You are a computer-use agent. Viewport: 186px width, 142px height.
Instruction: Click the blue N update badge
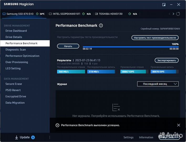[33, 137]
